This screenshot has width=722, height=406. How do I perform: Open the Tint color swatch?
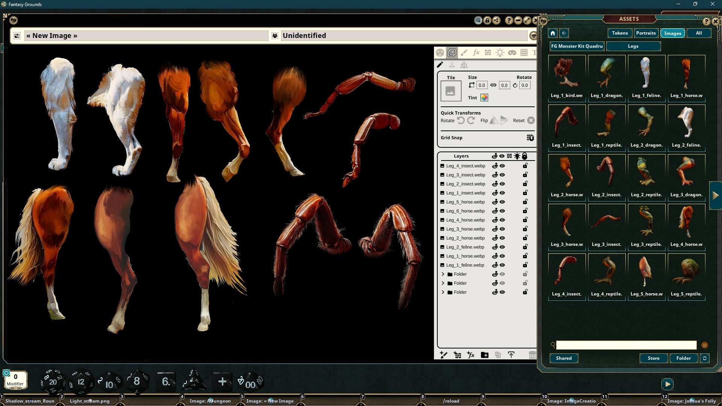pyautogui.click(x=484, y=98)
